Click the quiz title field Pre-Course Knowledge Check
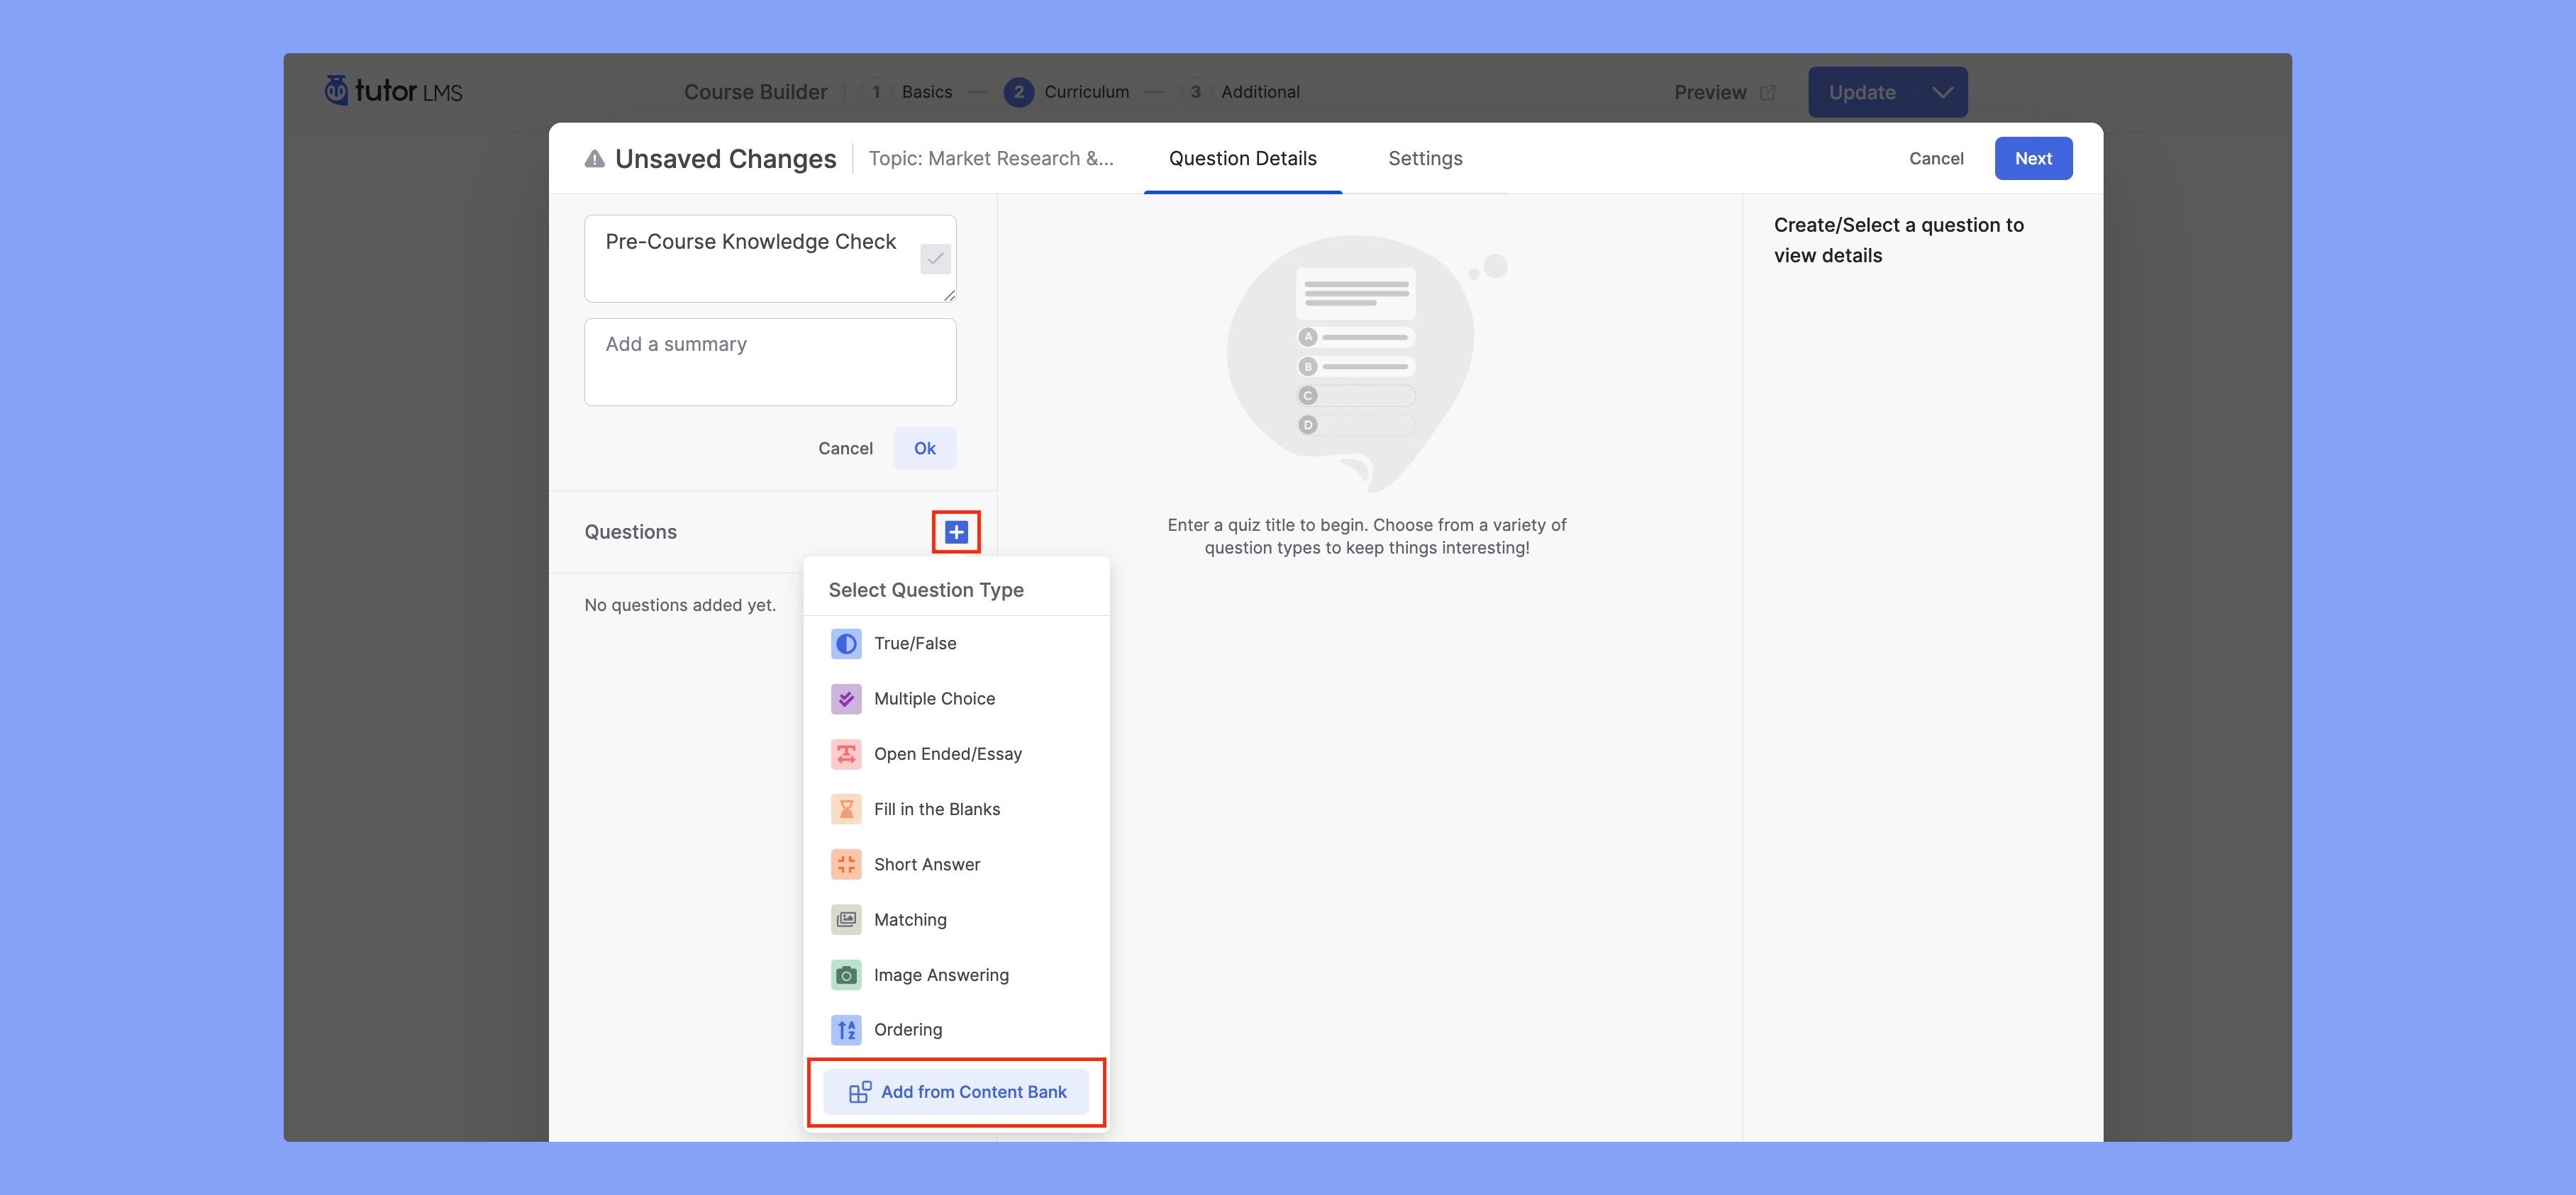 (x=770, y=259)
